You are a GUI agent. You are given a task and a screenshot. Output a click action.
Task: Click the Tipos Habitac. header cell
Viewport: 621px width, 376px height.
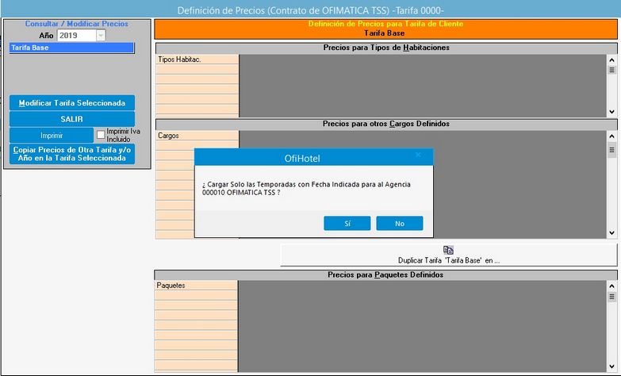pyautogui.click(x=197, y=59)
